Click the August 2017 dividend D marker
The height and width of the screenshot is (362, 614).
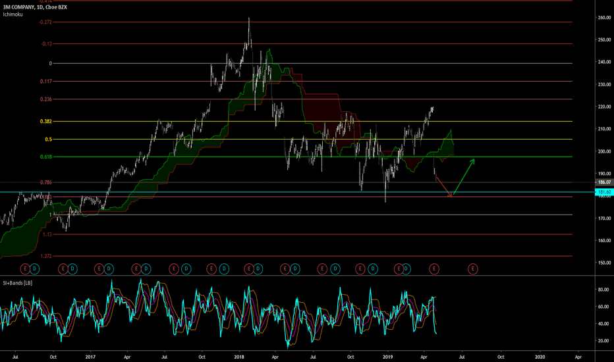point(186,269)
